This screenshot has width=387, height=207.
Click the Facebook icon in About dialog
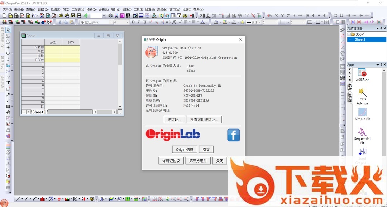[233, 135]
